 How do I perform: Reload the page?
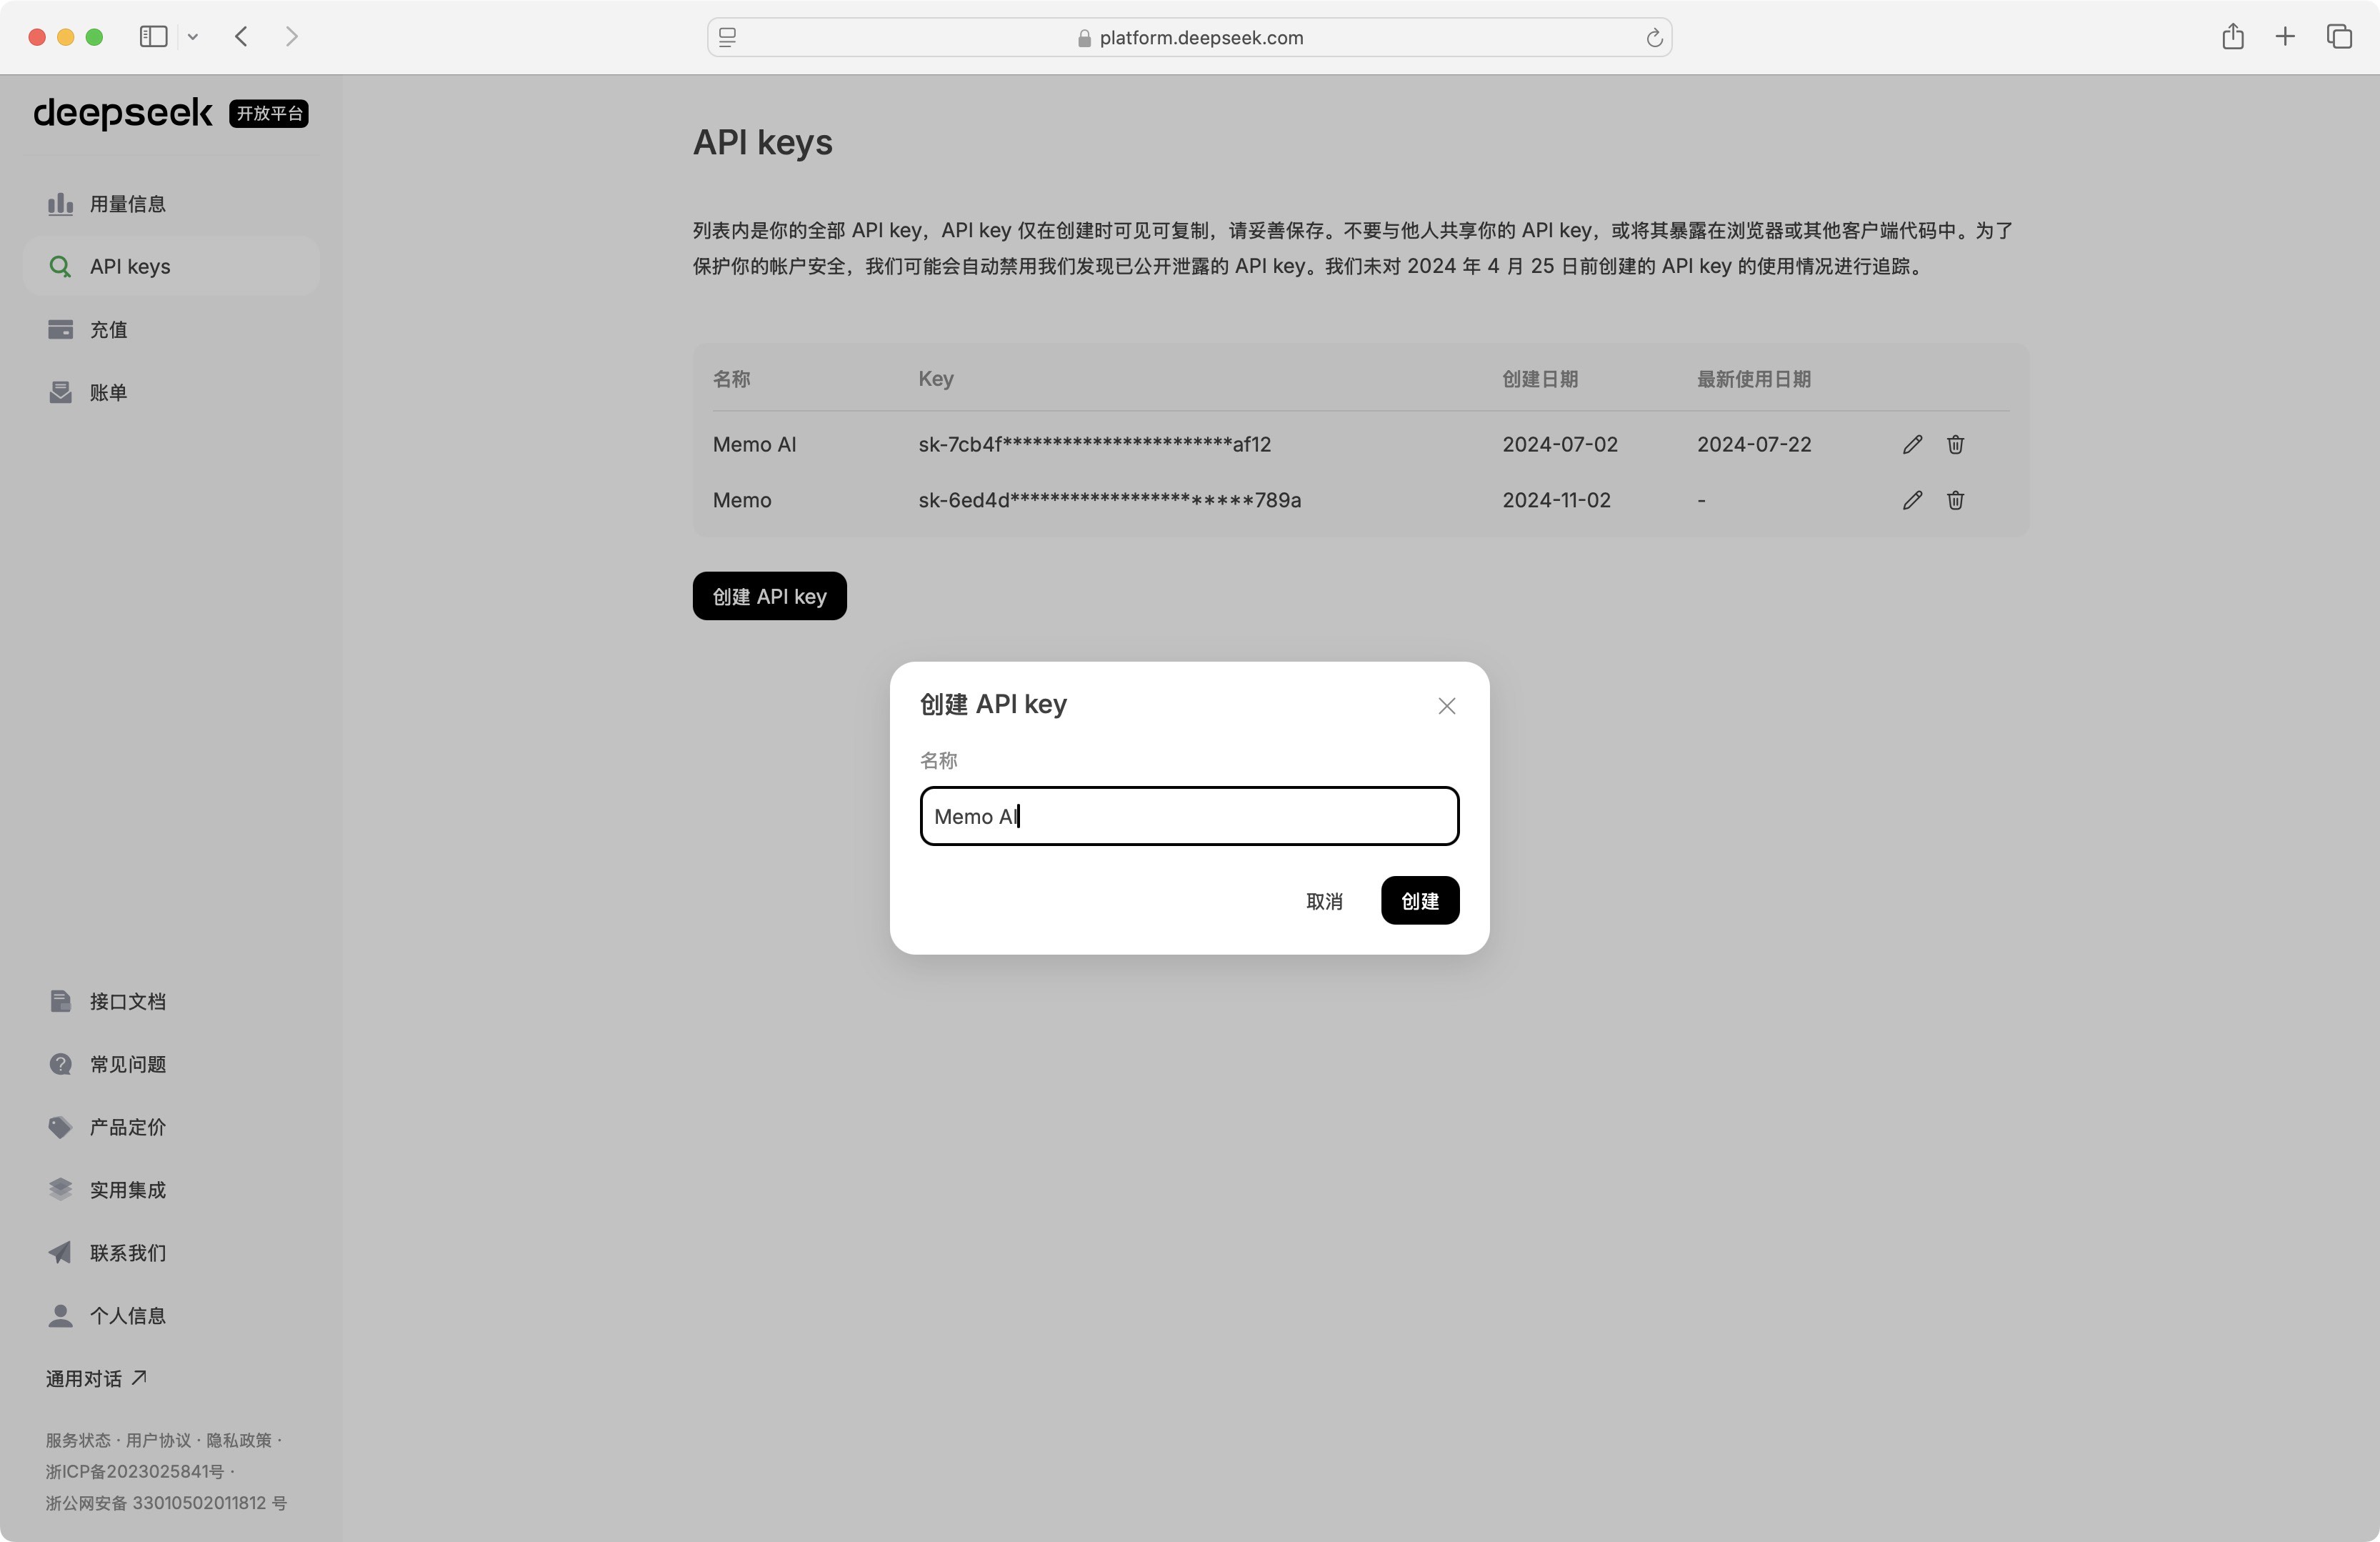point(1654,38)
